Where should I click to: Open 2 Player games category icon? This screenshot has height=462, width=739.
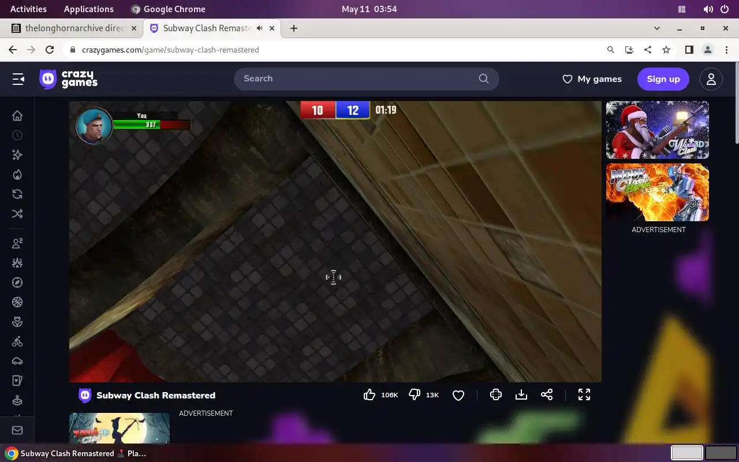(x=17, y=243)
